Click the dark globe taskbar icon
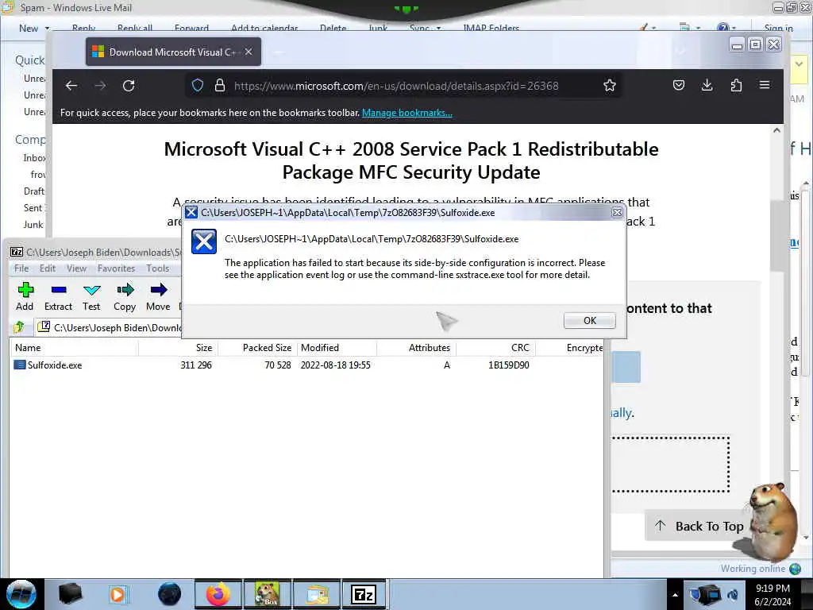 pos(169,594)
